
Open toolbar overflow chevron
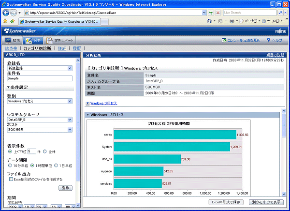pyautogui.click(x=287, y=18)
